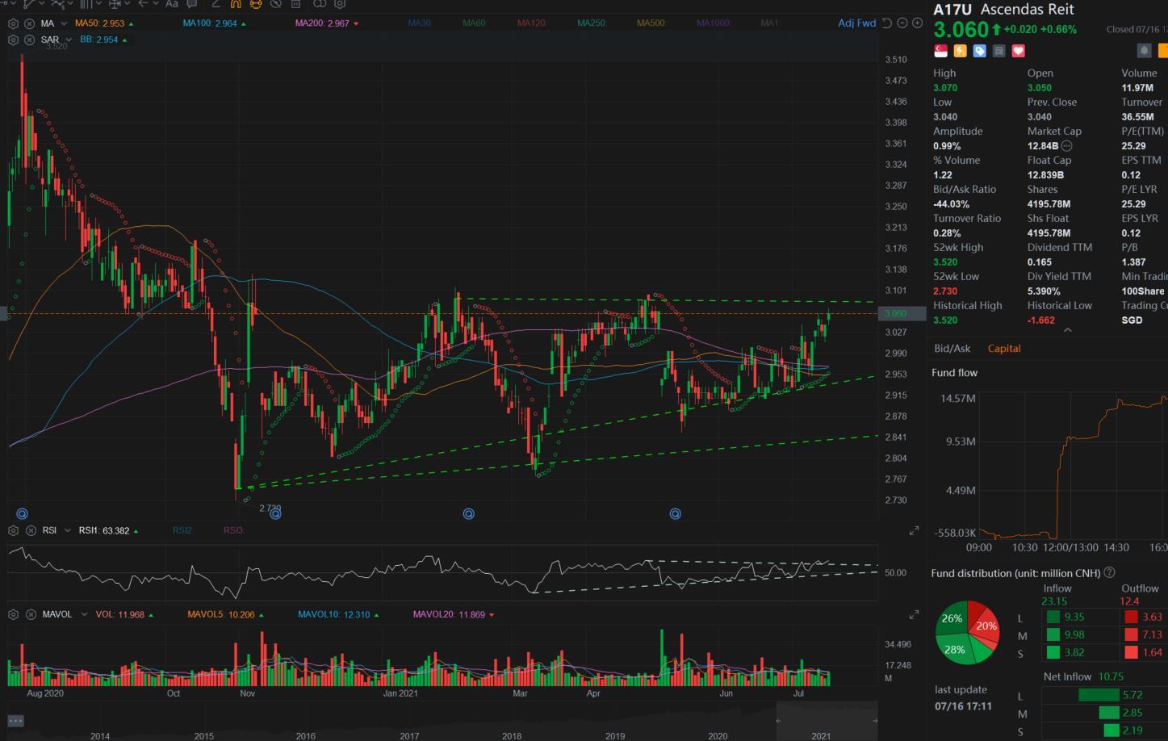Click the orange drawing-lock tool icon
This screenshot has height=741, width=1168.
coord(256,3)
